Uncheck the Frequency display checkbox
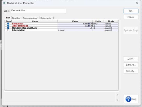This screenshot has width=142, height=107. click(x=8, y=24)
